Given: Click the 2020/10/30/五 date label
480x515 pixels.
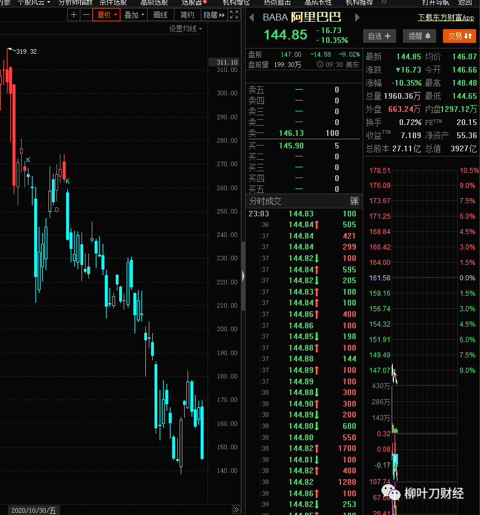Looking at the screenshot, I should pyautogui.click(x=34, y=510).
